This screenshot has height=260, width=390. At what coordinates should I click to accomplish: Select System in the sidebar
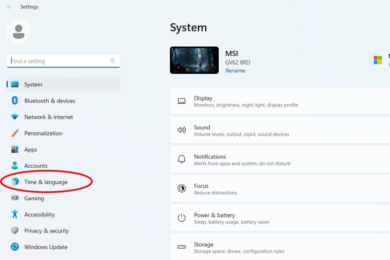point(63,84)
